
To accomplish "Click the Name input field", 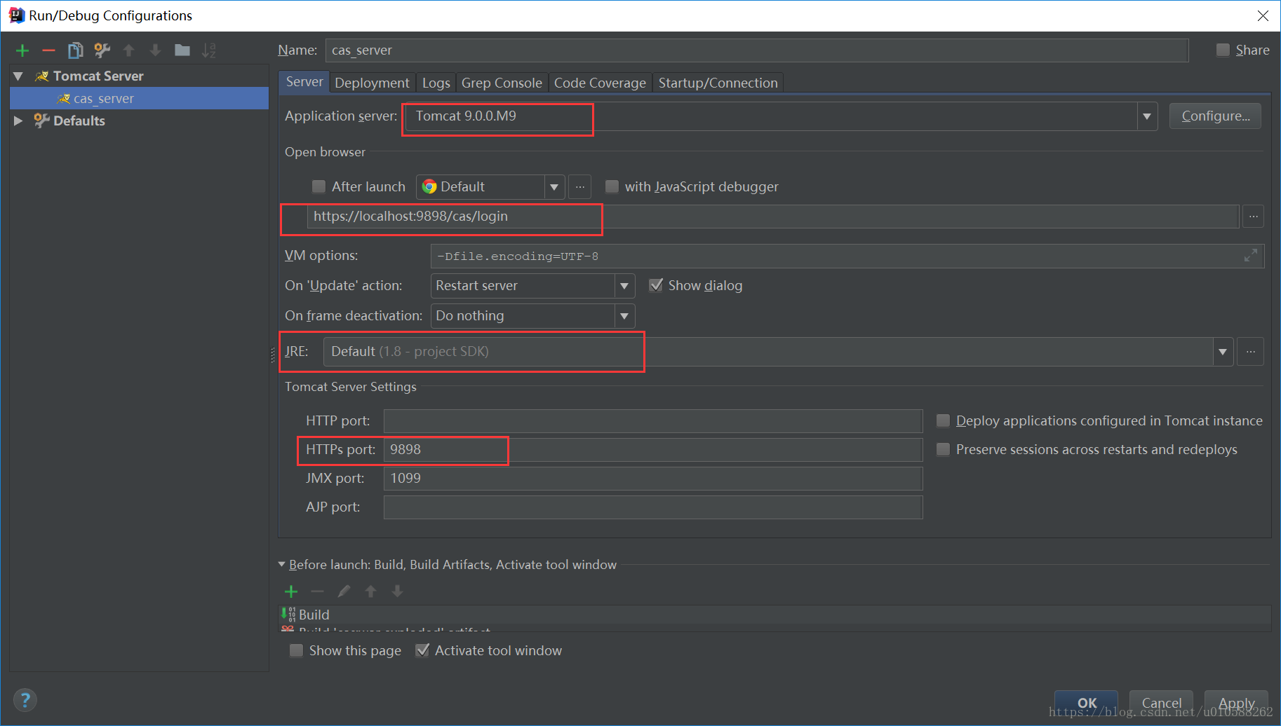I will click(x=756, y=50).
